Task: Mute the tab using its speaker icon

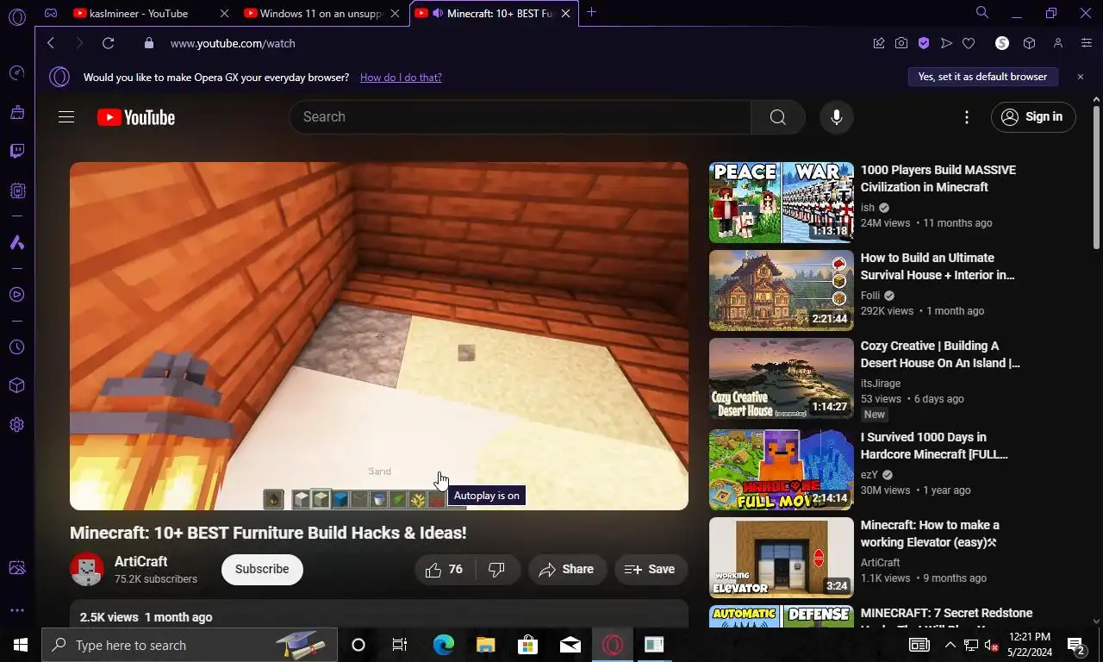Action: tap(438, 14)
